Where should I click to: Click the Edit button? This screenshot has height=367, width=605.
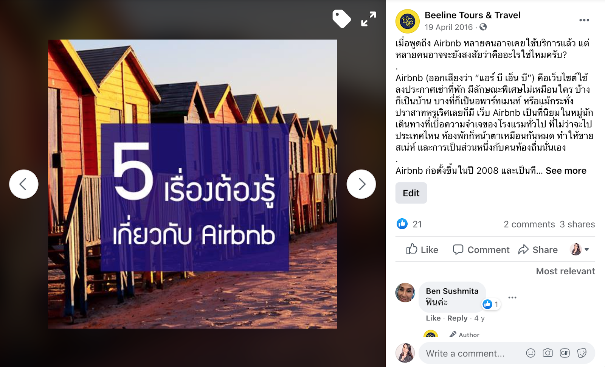(411, 193)
